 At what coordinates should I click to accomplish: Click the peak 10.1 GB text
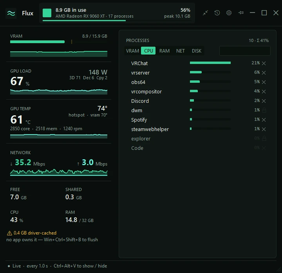pyautogui.click(x=177, y=16)
